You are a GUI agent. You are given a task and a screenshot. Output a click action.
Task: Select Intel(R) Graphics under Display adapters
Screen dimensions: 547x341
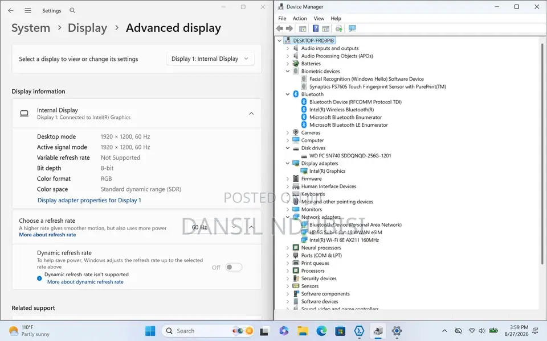(327, 171)
